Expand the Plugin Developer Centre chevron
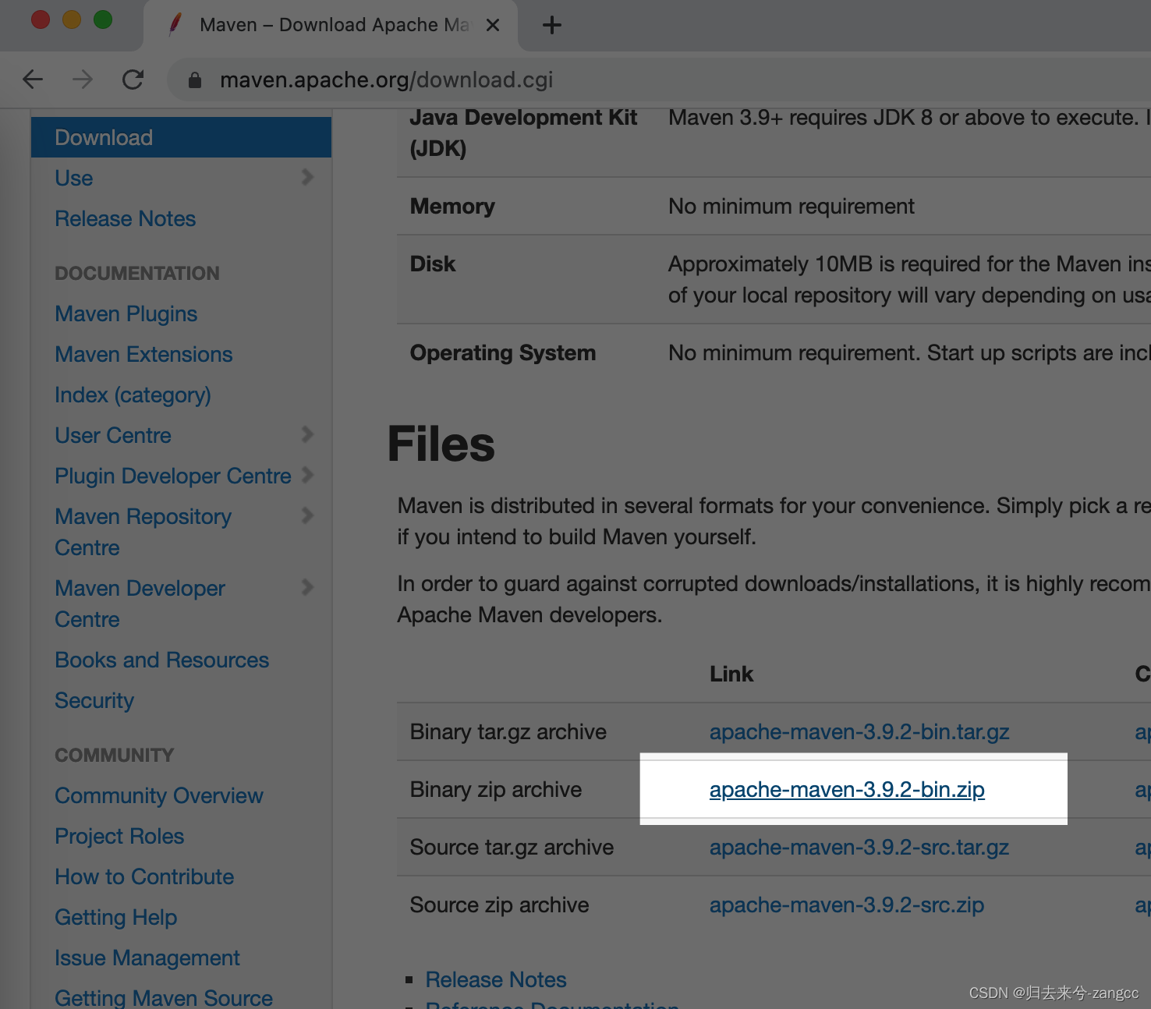This screenshot has width=1151, height=1009. click(x=307, y=475)
